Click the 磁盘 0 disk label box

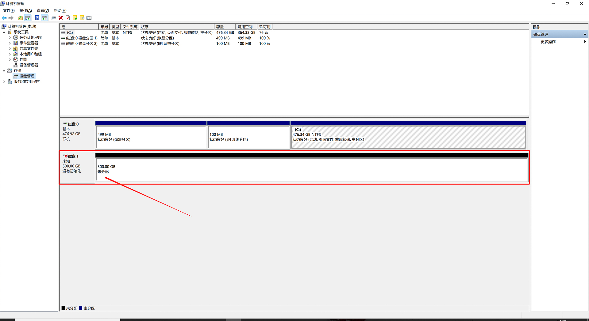point(77,134)
